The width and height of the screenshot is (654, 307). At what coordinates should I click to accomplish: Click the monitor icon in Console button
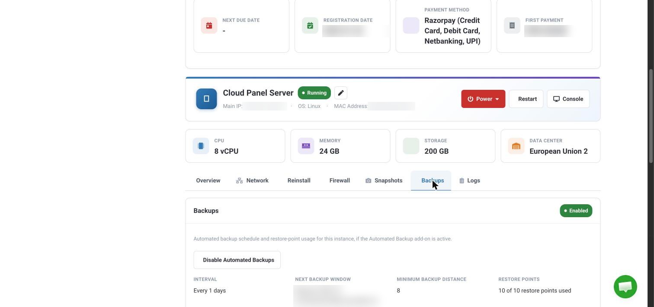click(556, 99)
